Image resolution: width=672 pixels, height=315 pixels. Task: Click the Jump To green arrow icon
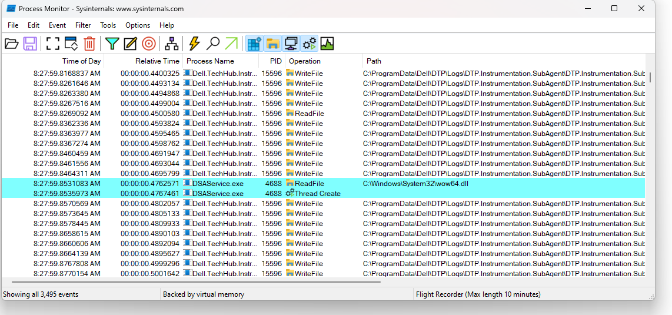click(x=231, y=44)
